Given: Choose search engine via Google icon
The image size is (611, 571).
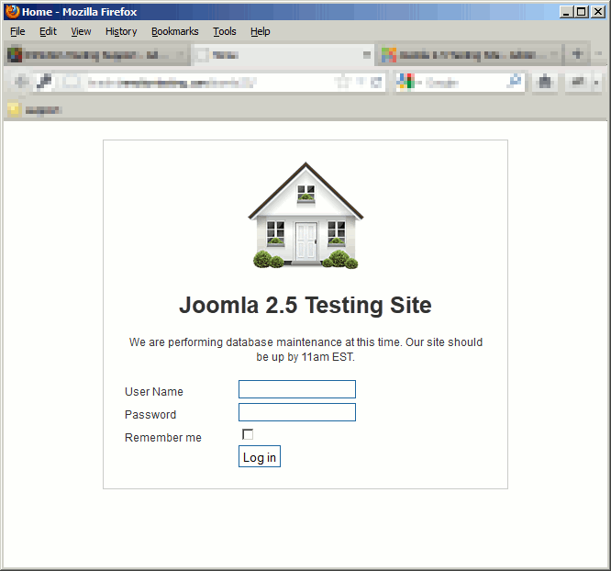Looking at the screenshot, I should [407, 82].
